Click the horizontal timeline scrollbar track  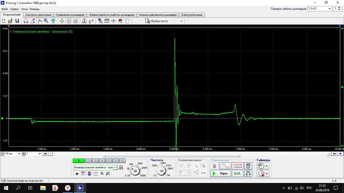(190, 154)
